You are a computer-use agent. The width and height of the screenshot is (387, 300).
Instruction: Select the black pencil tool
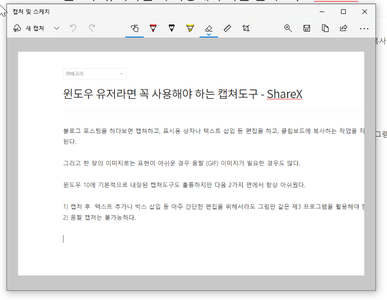(x=172, y=28)
